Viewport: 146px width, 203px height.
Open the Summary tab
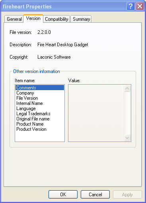tap(81, 19)
